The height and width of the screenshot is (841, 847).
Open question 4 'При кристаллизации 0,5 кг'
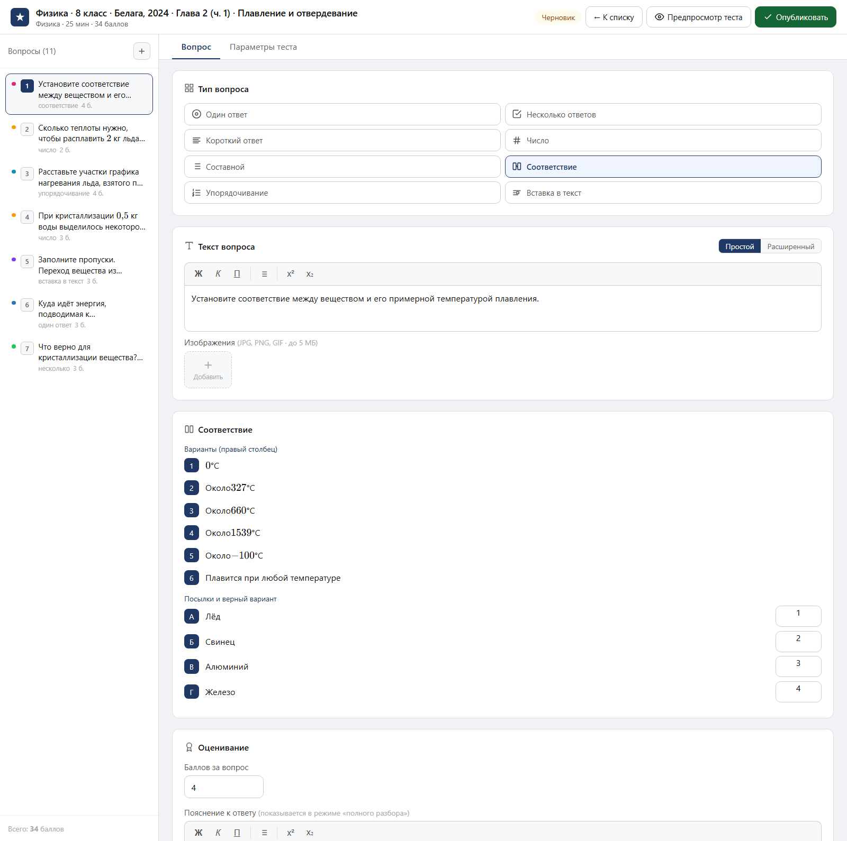[79, 226]
